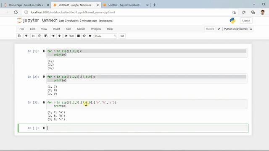Click into the empty code cell

pos(147,128)
